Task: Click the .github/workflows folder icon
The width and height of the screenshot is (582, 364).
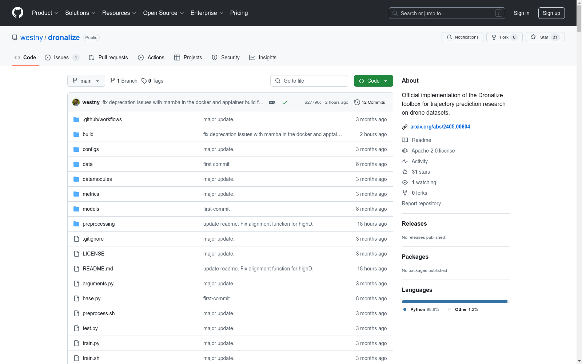Action: 76,119
